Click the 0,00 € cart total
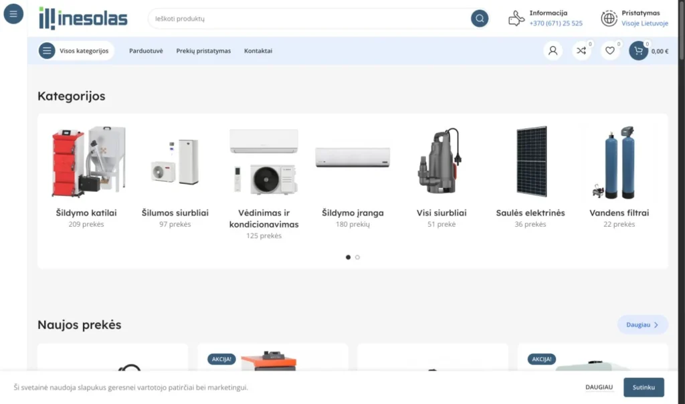 pos(660,51)
